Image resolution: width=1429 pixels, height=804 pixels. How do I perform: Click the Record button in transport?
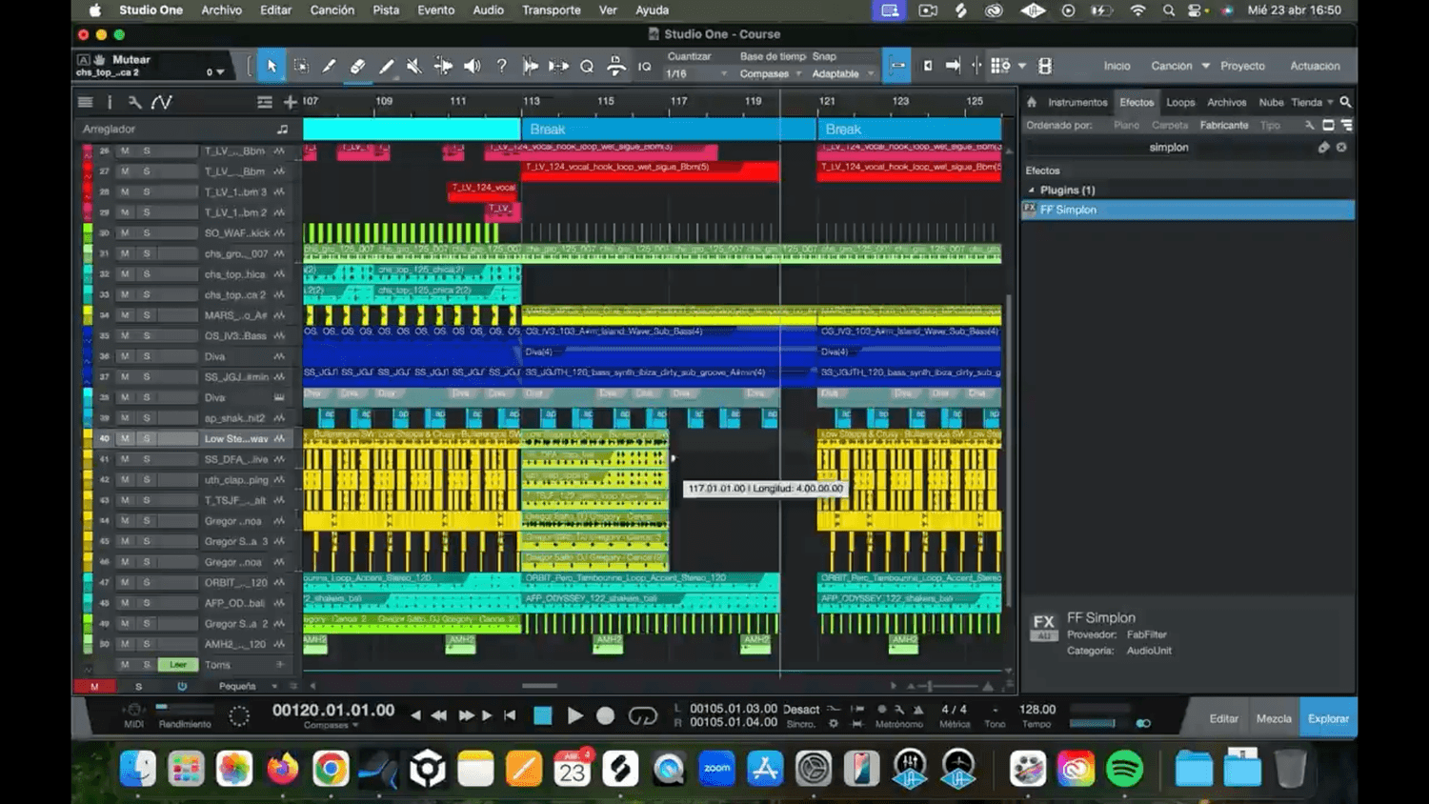(605, 715)
